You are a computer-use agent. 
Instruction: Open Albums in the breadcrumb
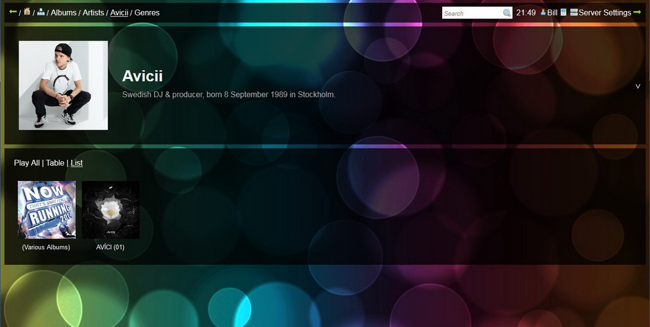click(x=64, y=12)
